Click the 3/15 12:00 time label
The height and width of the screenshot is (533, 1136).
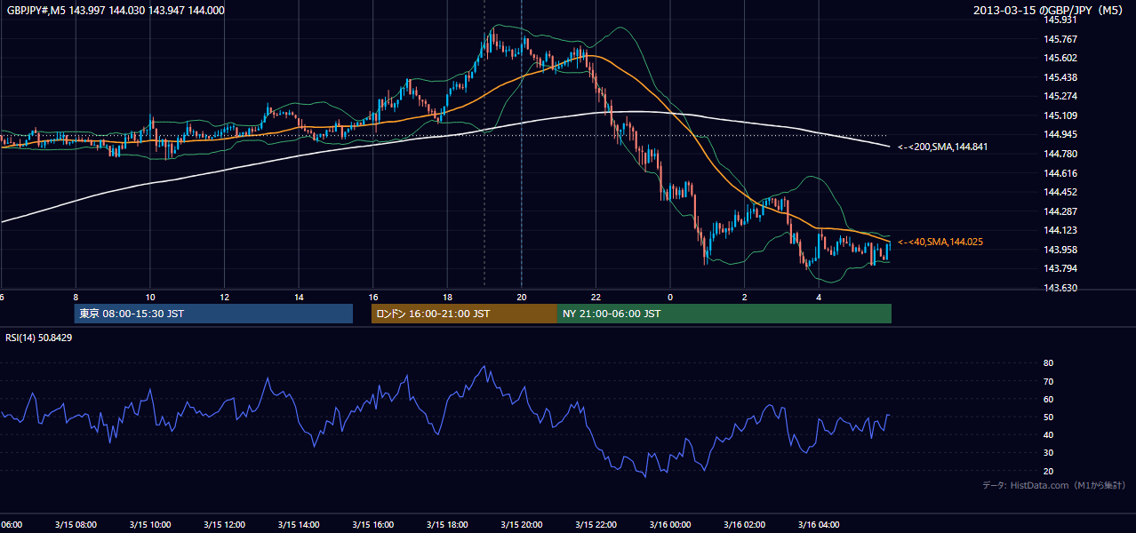tap(223, 524)
